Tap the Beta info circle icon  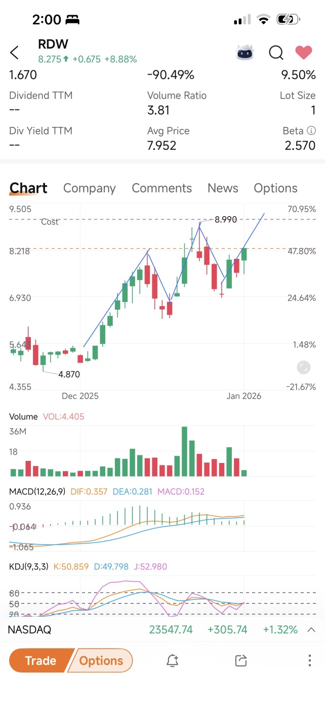[x=311, y=131]
